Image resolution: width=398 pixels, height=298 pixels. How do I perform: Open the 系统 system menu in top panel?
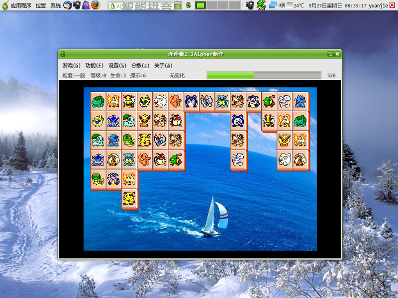56,5
